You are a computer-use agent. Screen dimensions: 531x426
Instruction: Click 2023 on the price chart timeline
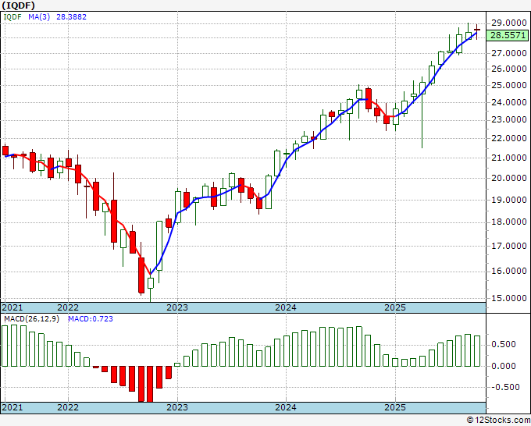click(177, 307)
